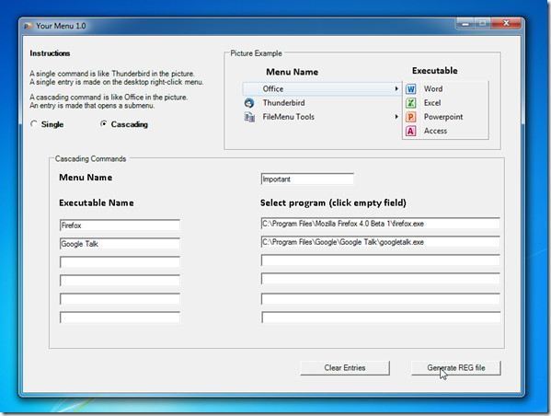Click the Menu Name field containing Important
Screen dimensions: 551x416
(307, 179)
